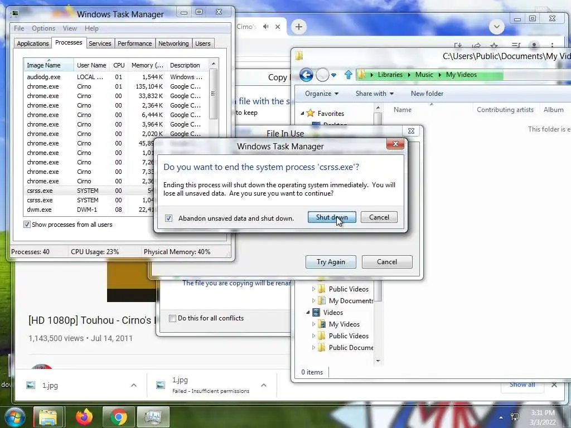Viewport: 571px width, 428px height.
Task: Confirm with the Shut down button
Action: (x=332, y=217)
